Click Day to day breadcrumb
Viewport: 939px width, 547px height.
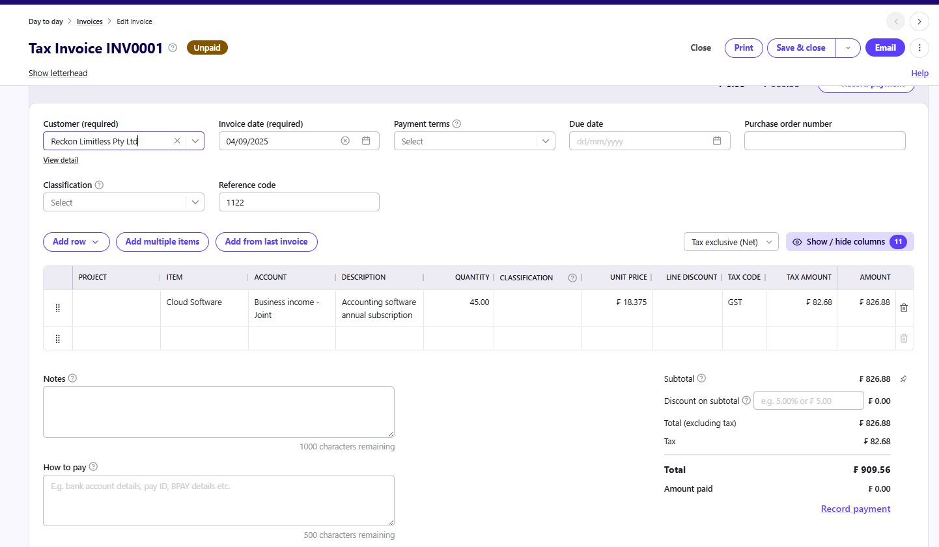pyautogui.click(x=46, y=21)
